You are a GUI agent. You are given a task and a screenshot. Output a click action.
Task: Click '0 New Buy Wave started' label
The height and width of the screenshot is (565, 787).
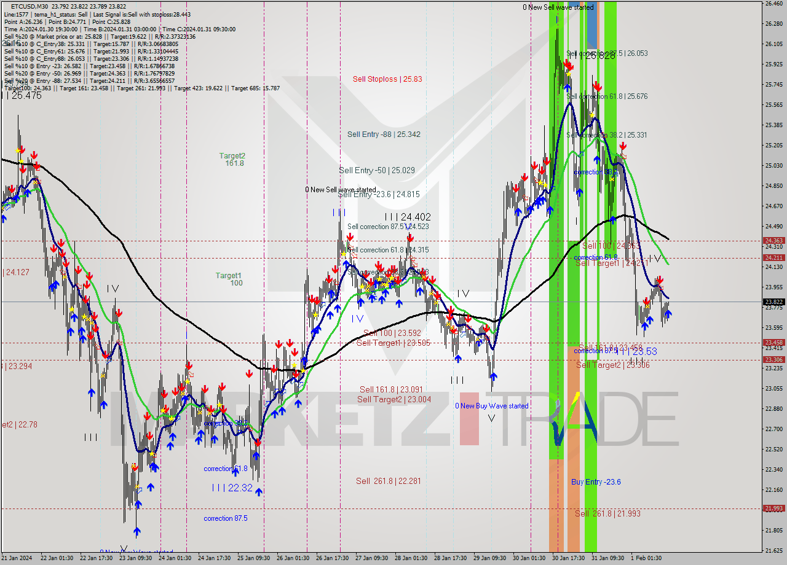tap(492, 406)
